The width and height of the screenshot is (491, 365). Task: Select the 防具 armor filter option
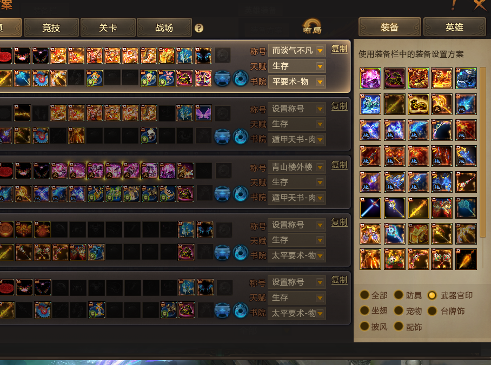(x=408, y=295)
